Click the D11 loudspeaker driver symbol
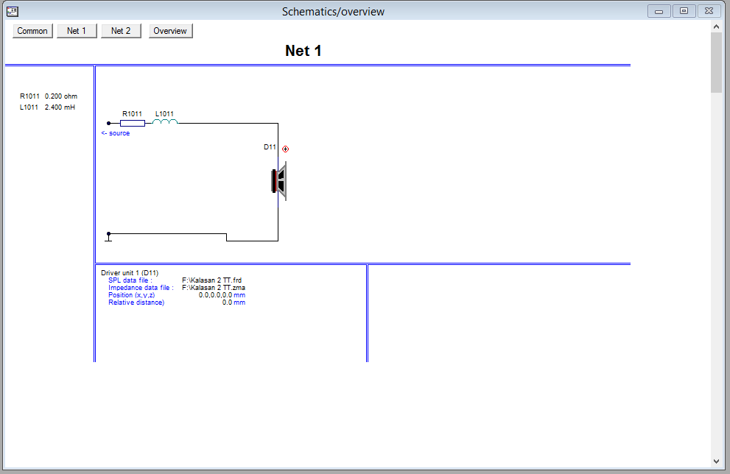Screen dimensions: 730x474 point(279,181)
